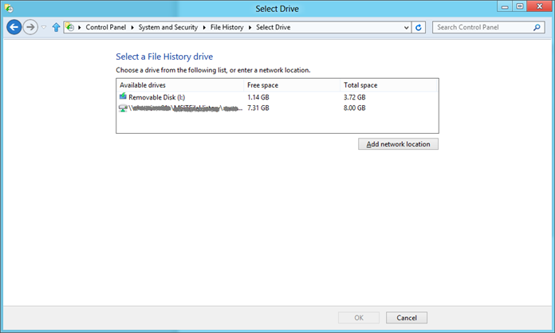This screenshot has width=555, height=333.
Task: Sort by the Free space column header
Action: [292, 85]
